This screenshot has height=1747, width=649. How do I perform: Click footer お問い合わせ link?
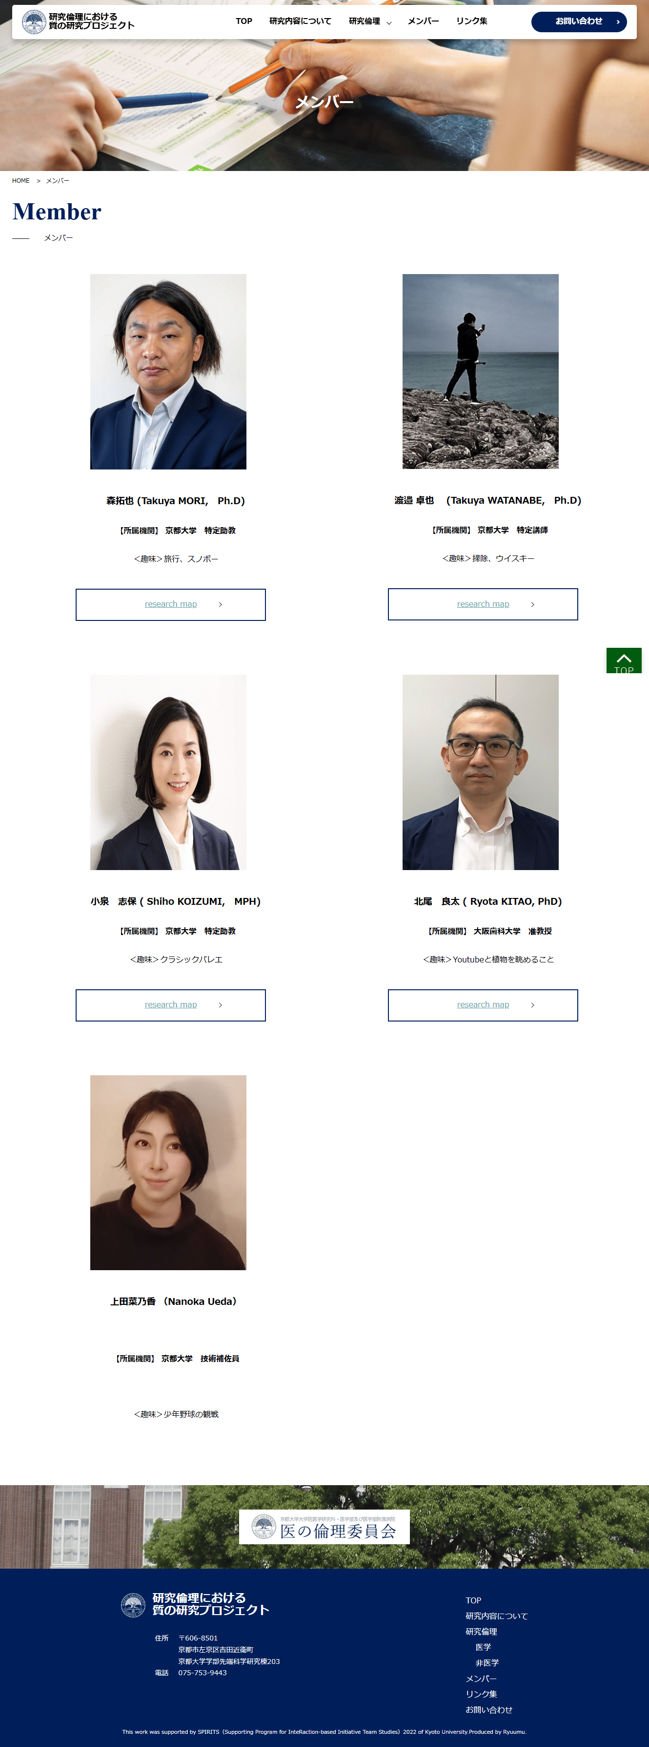pyautogui.click(x=488, y=1709)
